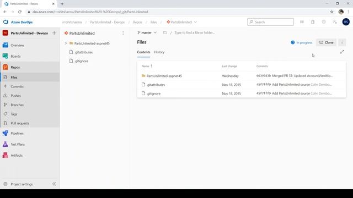Screen dimensions: 353x198
Task: Sort by Name column header
Action: point(147,66)
